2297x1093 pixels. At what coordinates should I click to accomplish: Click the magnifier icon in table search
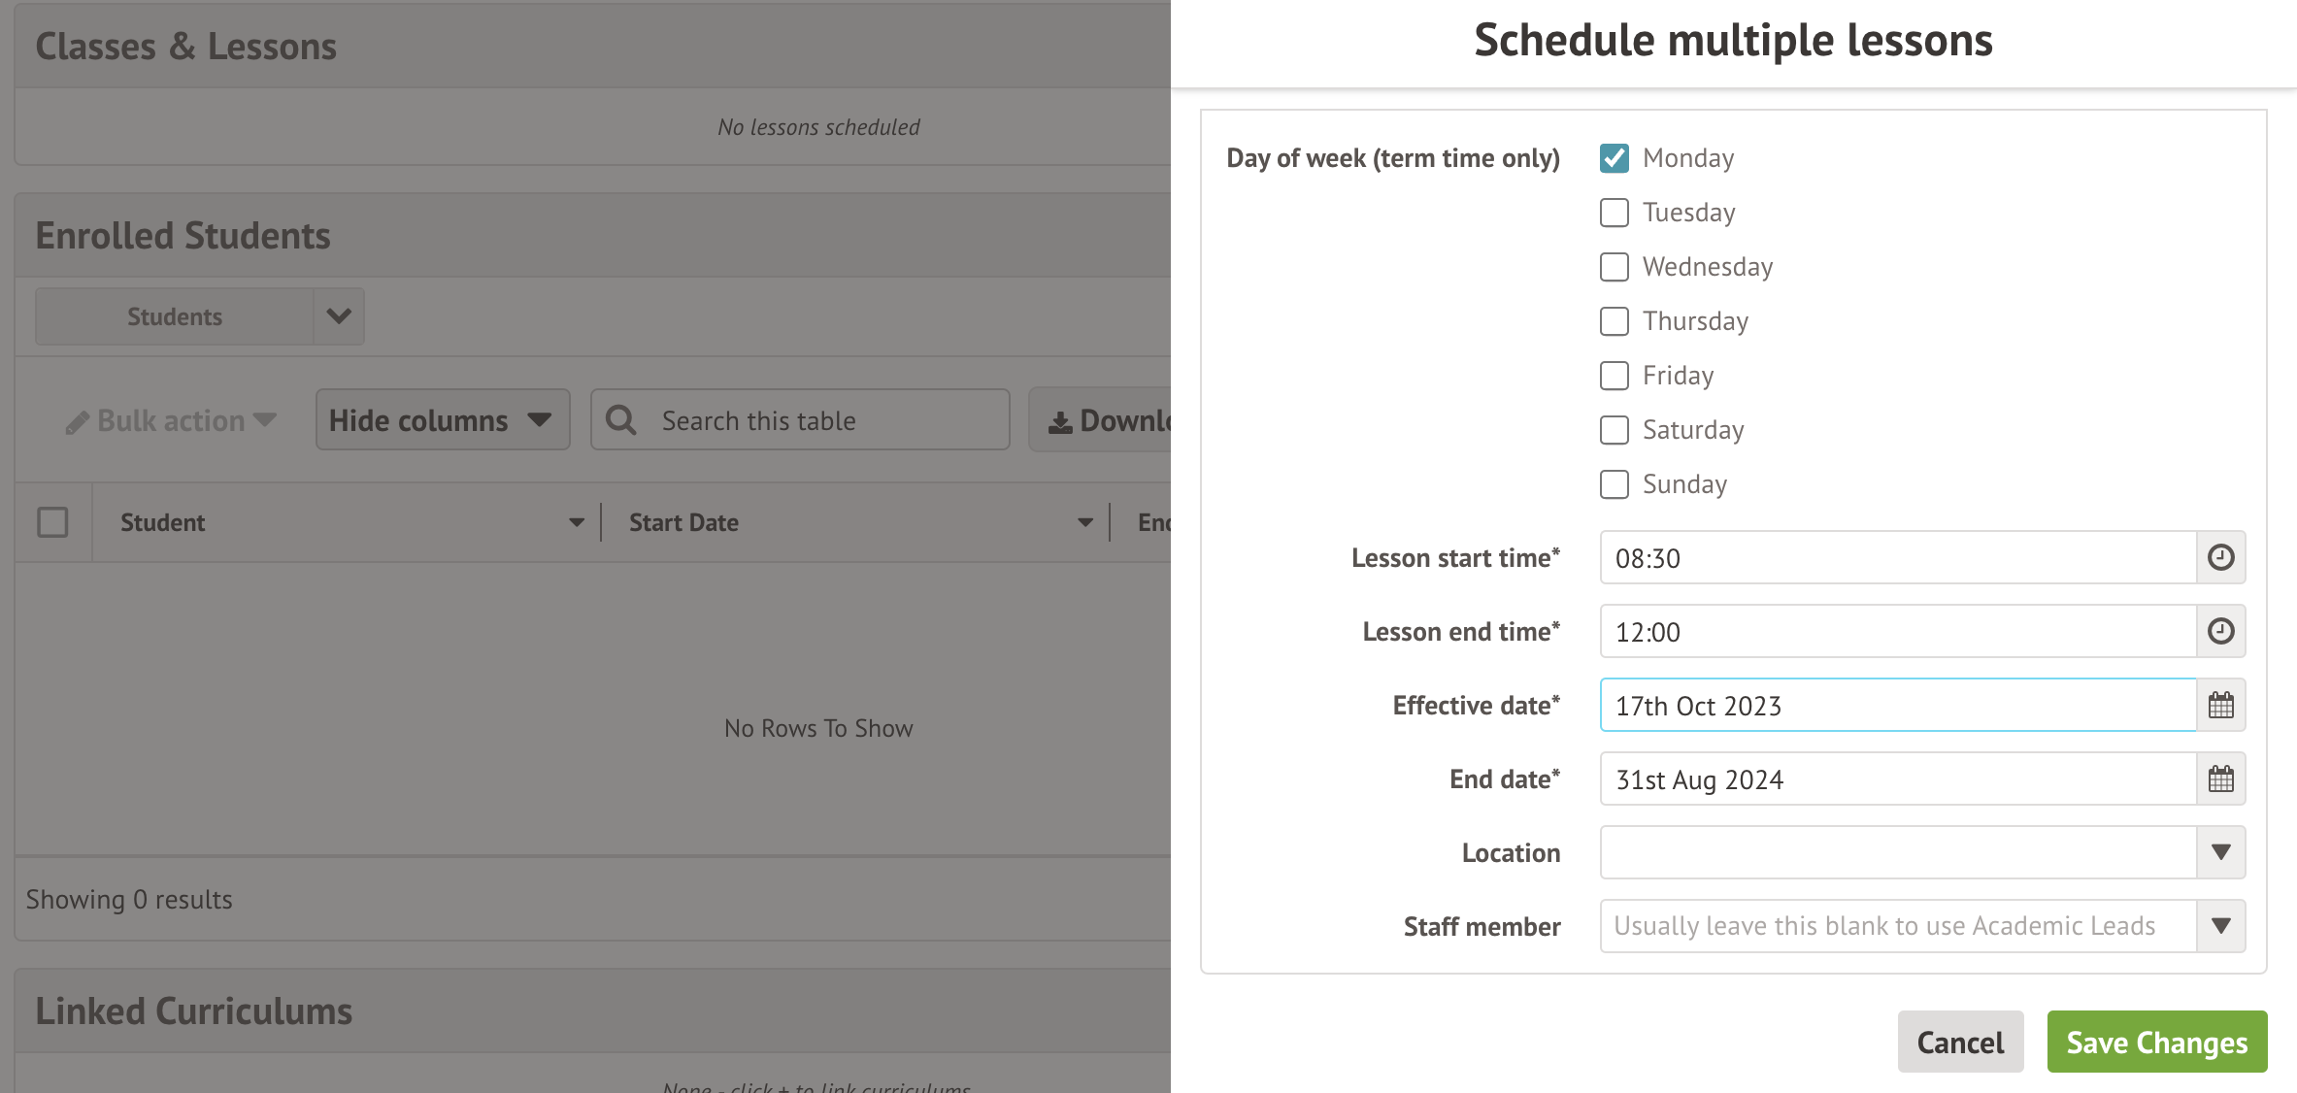(x=621, y=420)
